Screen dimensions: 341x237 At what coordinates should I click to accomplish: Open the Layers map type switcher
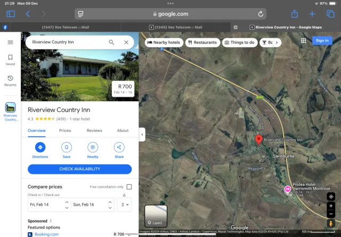(156, 216)
